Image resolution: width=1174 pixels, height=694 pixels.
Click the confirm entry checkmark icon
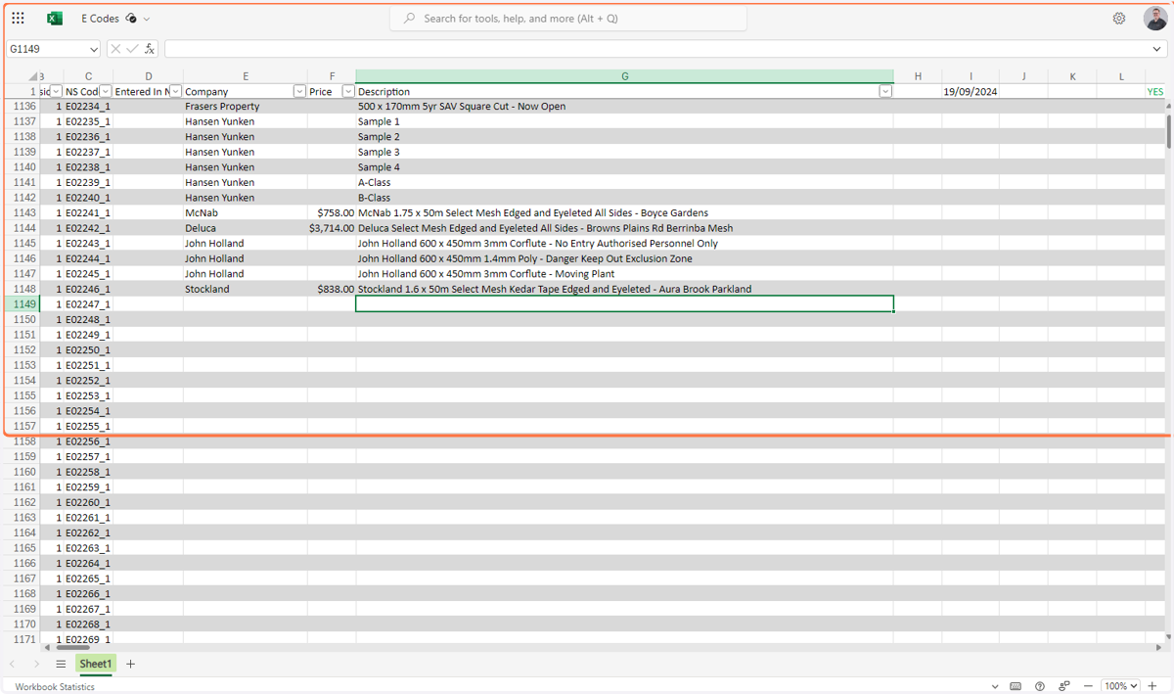[x=132, y=49]
